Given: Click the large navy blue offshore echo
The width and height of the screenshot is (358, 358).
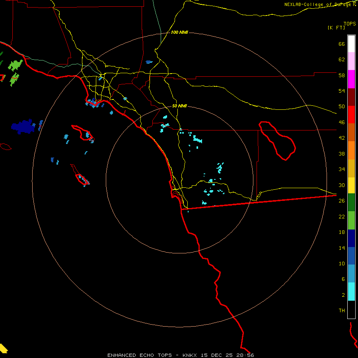Looking at the screenshot, I should (23, 126).
